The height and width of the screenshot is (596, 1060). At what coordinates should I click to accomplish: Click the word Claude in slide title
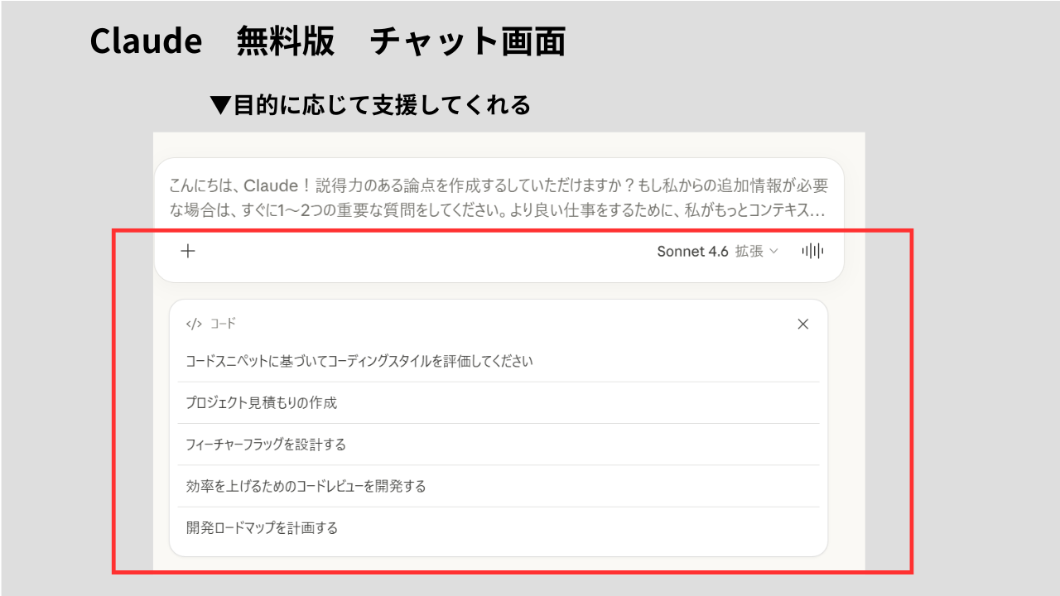pyautogui.click(x=146, y=41)
